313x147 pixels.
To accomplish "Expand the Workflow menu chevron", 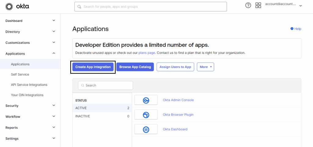I will pyautogui.click(x=54, y=116).
